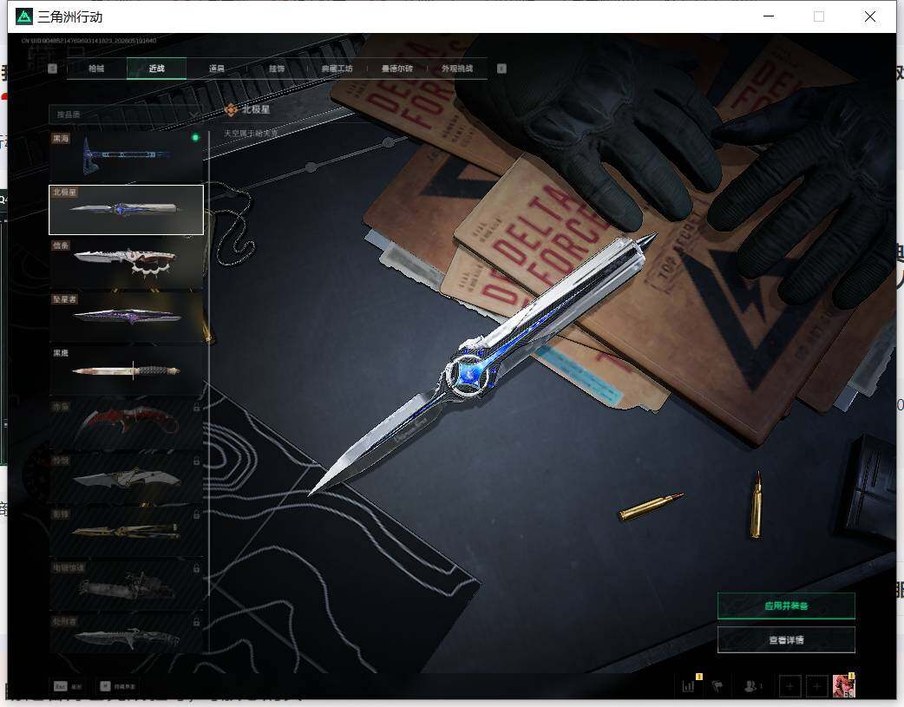Expand the 按品质 quality sort dropdown

126,115
